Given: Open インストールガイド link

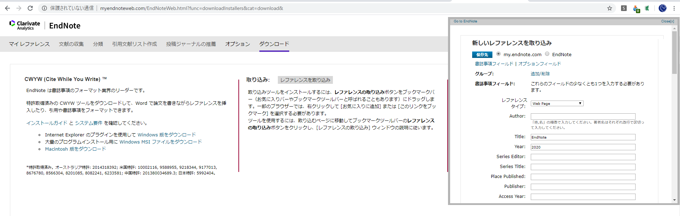Looking at the screenshot, I should [x=47, y=123].
